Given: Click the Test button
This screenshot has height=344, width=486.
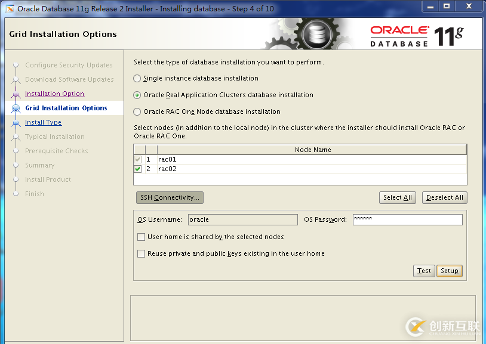Looking at the screenshot, I should tap(424, 271).
